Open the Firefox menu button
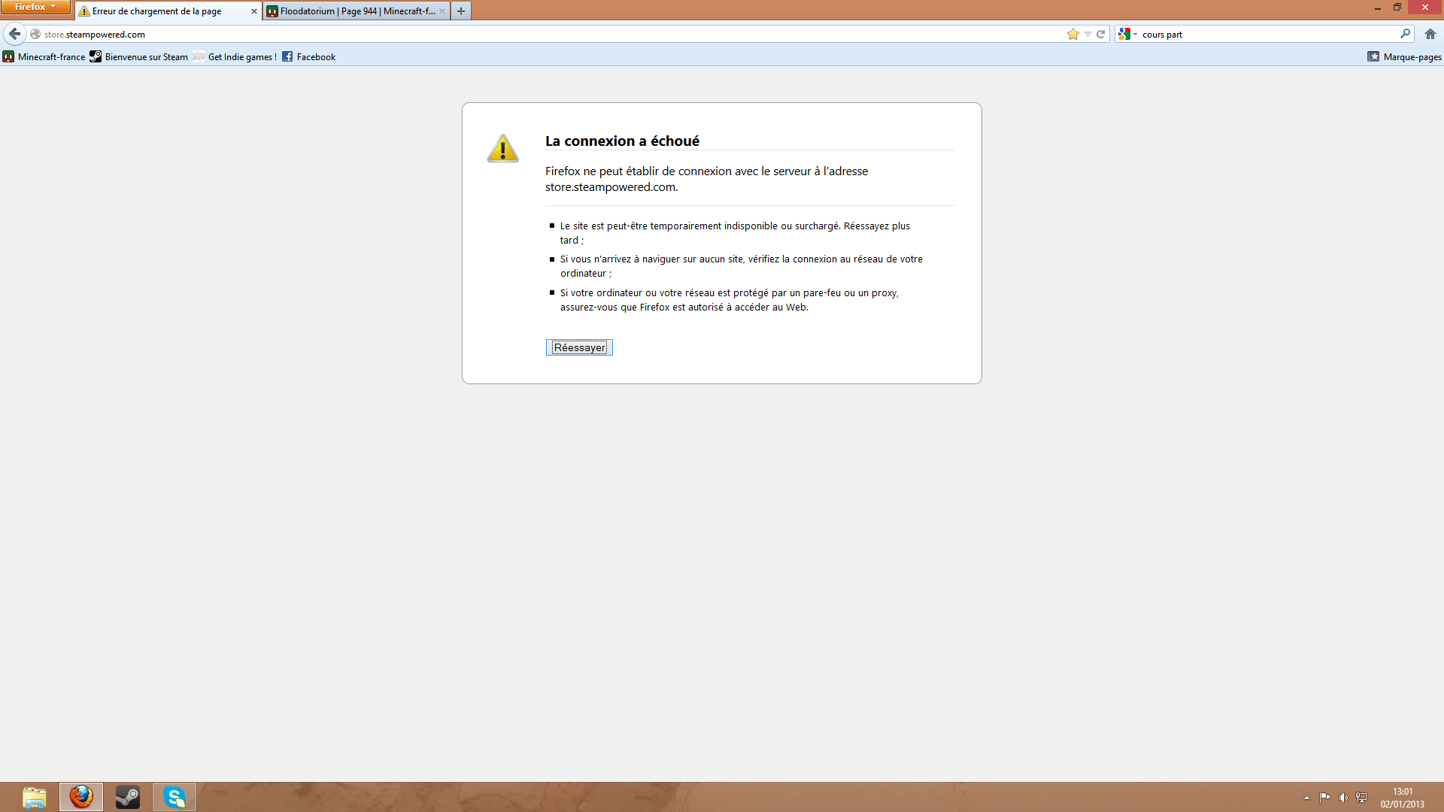The height and width of the screenshot is (812, 1444). pyautogui.click(x=35, y=7)
